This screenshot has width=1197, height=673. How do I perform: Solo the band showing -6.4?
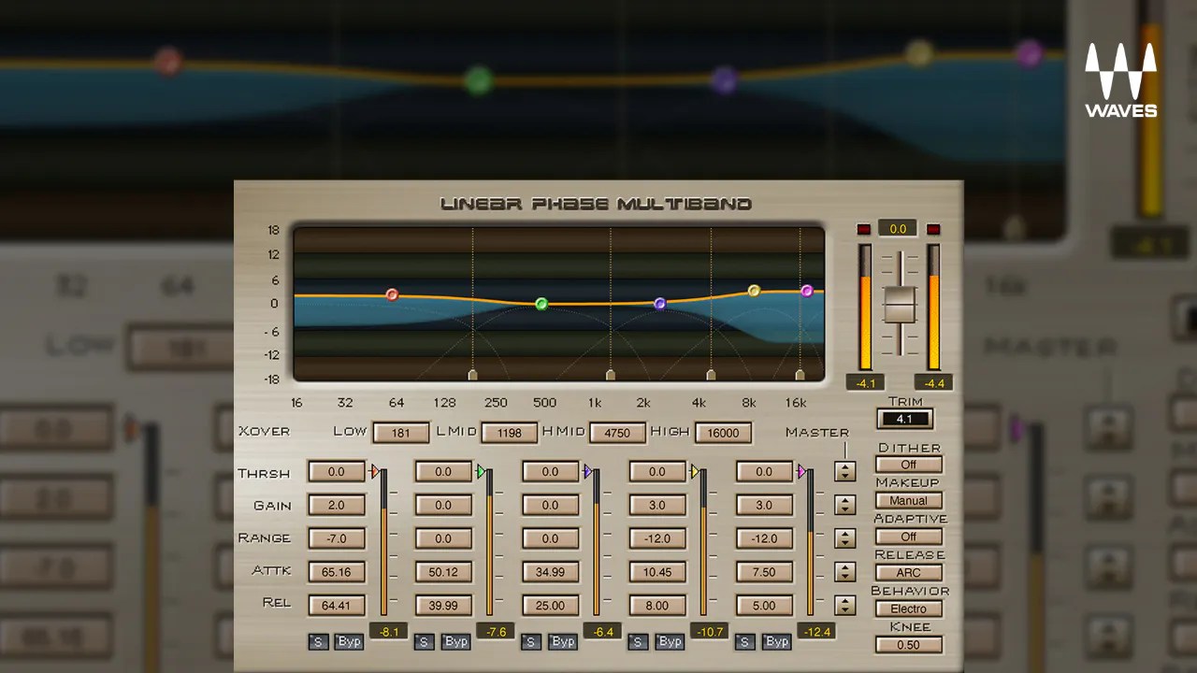click(x=531, y=641)
